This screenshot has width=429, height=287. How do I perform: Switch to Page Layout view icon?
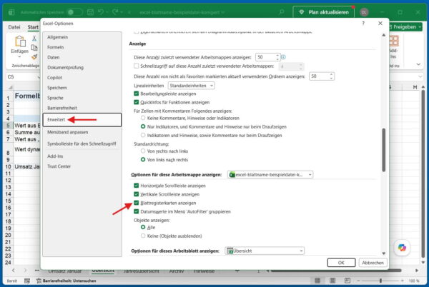pos(332,281)
